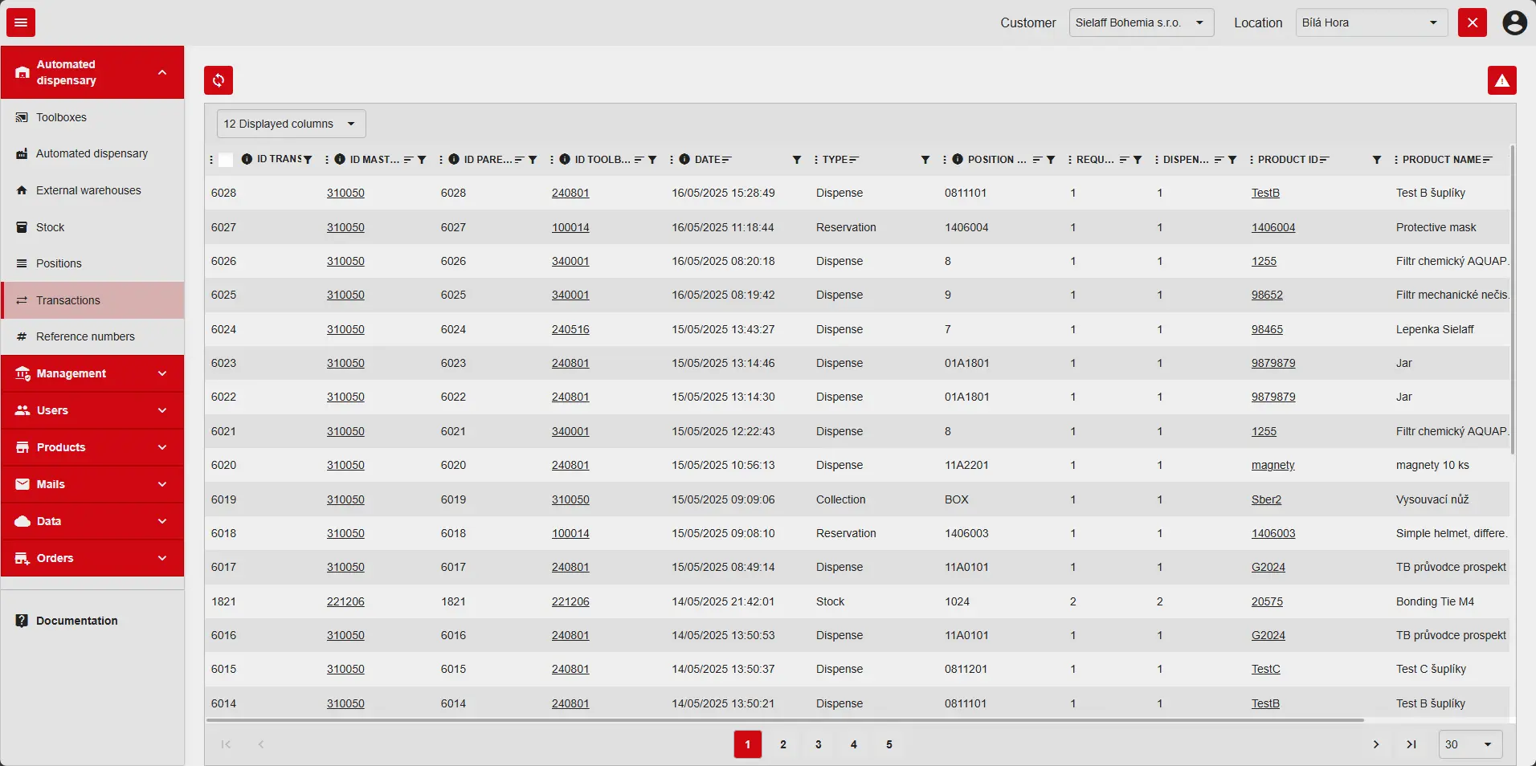Click the filter icon in DATE column
Image resolution: width=1536 pixels, height=766 pixels.
point(796,160)
